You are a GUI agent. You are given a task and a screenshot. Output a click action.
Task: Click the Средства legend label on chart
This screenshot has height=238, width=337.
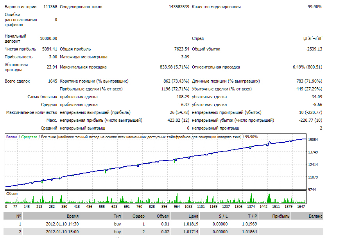coord(29,137)
